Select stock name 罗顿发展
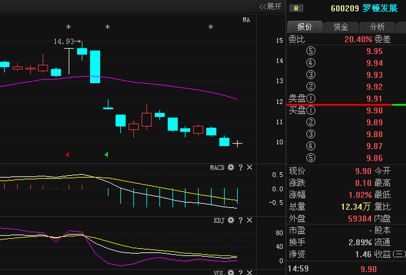 pos(380,8)
